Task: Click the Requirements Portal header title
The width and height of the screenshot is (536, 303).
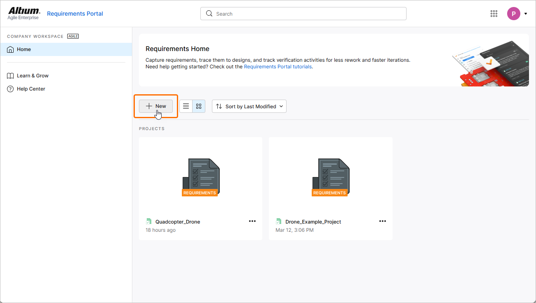Action: coord(75,14)
